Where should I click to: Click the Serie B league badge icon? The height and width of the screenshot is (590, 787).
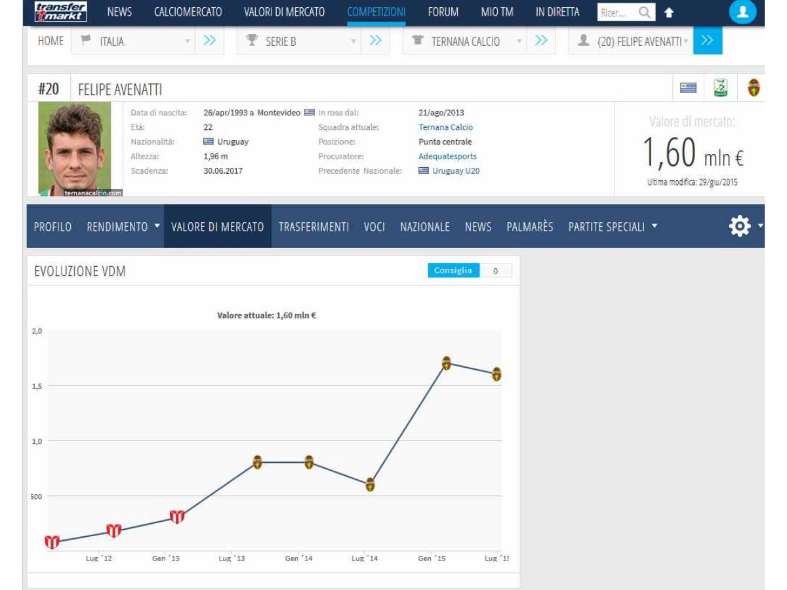click(x=721, y=88)
